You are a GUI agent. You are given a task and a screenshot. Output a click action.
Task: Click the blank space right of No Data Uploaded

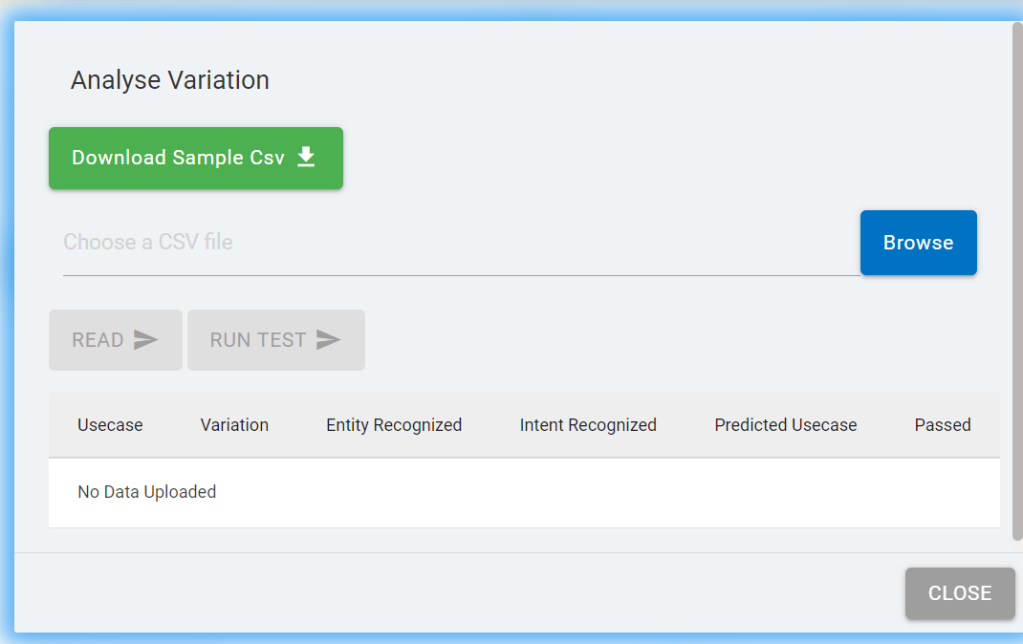tap(612, 493)
